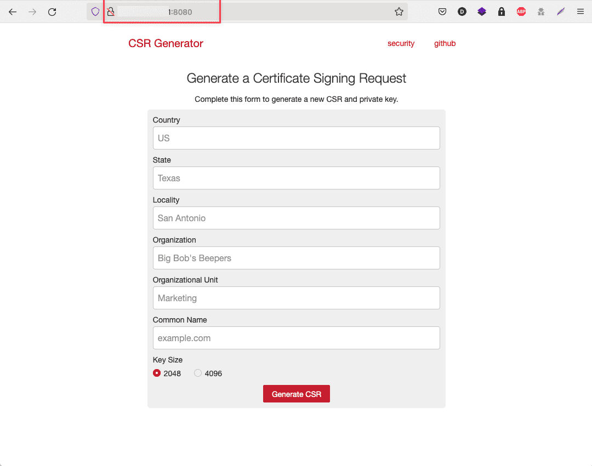This screenshot has width=592, height=466.
Task: Click the black padlock extension icon
Action: pyautogui.click(x=502, y=11)
